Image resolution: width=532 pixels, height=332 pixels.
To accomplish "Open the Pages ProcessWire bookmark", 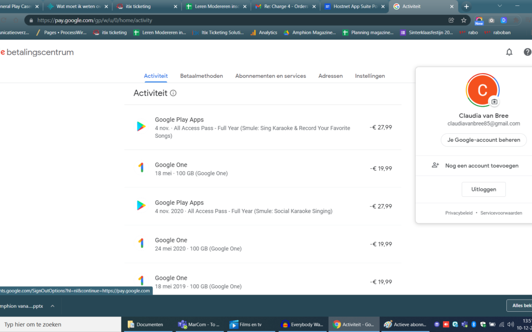I will 61,32.
